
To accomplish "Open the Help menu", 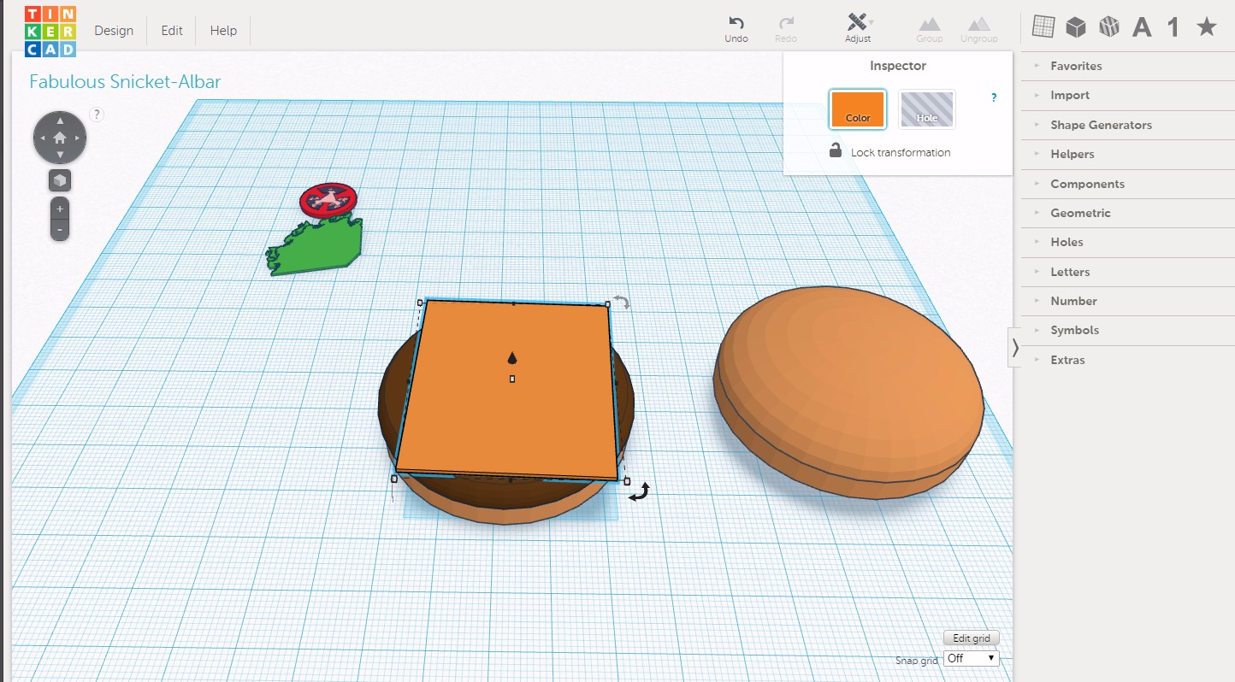I will coord(223,31).
